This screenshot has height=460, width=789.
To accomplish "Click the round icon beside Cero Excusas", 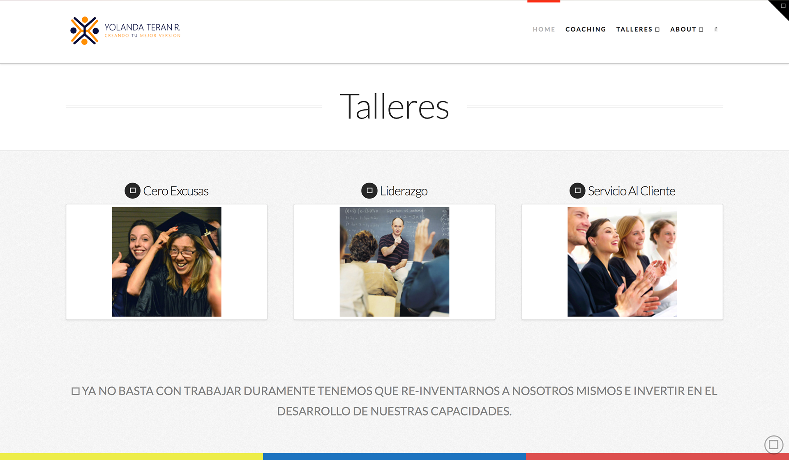I will [x=132, y=191].
